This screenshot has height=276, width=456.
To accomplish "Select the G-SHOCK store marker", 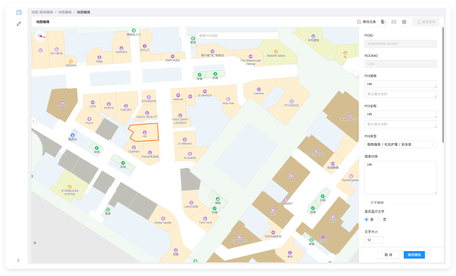I will click(x=205, y=92).
